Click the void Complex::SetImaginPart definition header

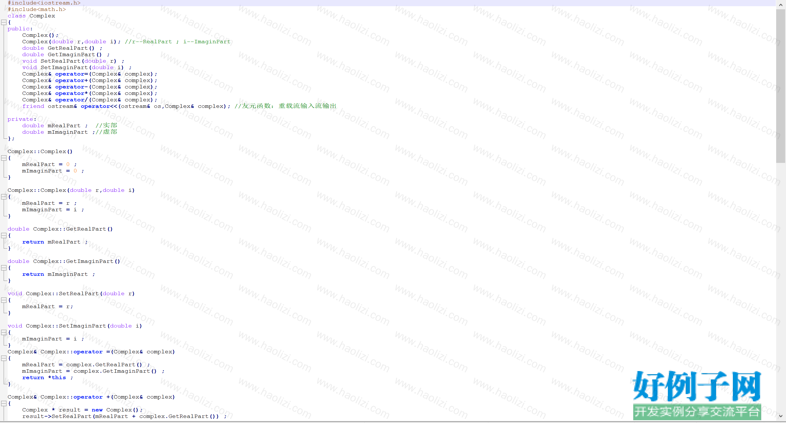tap(75, 326)
